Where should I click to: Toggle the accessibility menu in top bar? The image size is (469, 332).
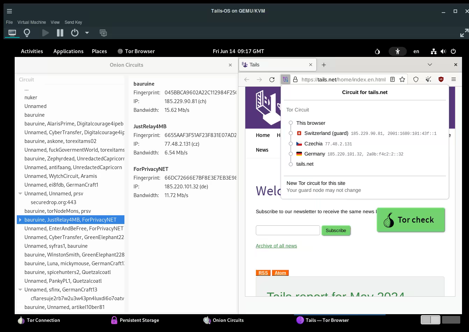click(397, 51)
